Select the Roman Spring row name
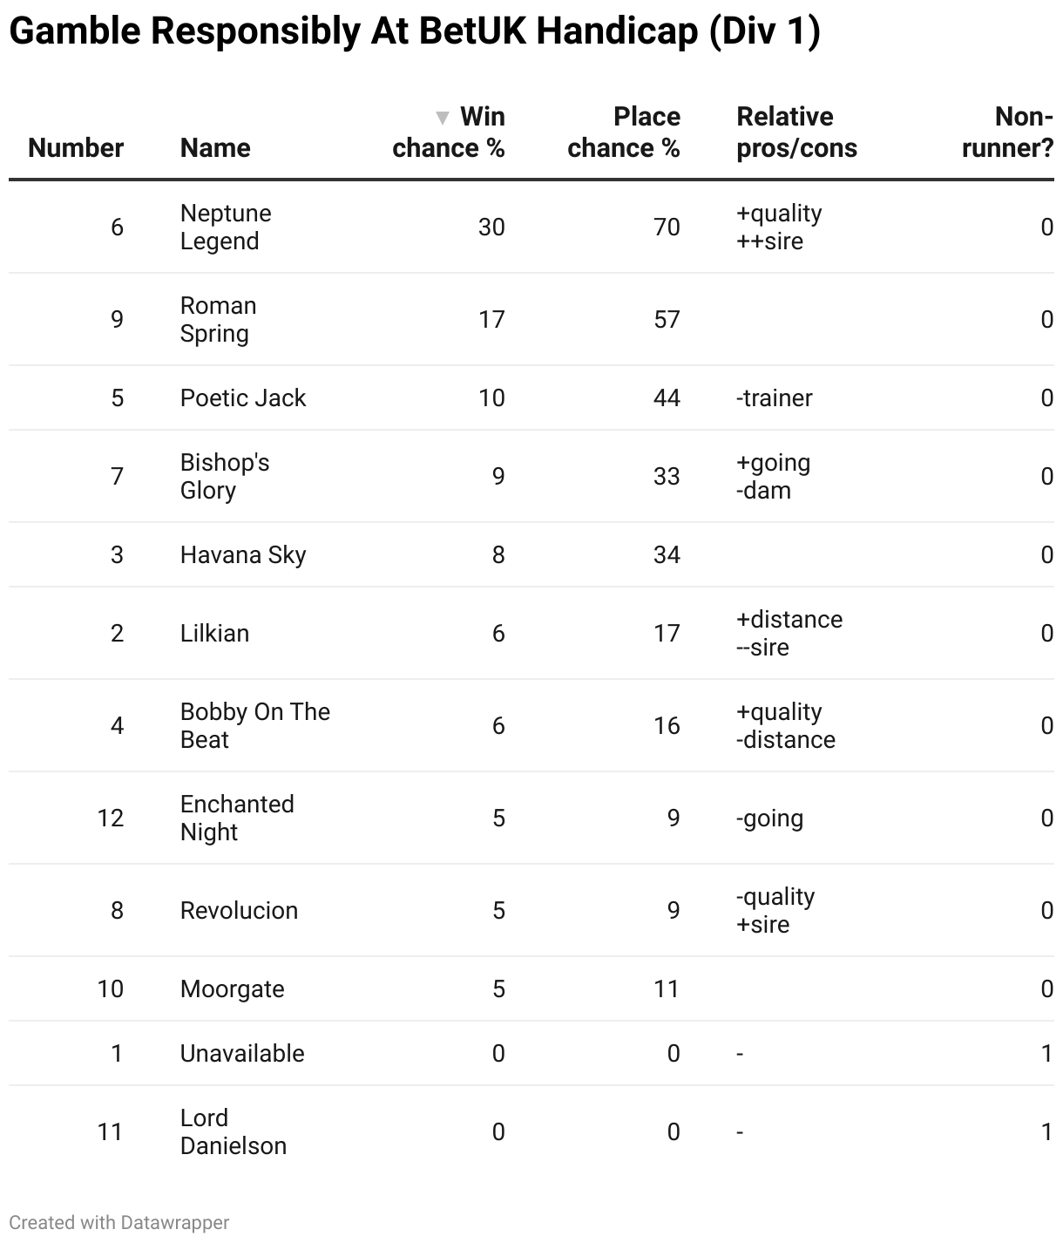 tap(219, 320)
